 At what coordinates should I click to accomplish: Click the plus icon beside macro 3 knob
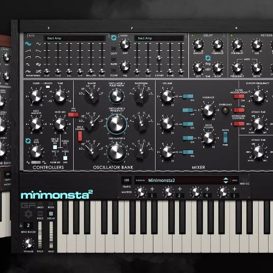click(x=207, y=189)
